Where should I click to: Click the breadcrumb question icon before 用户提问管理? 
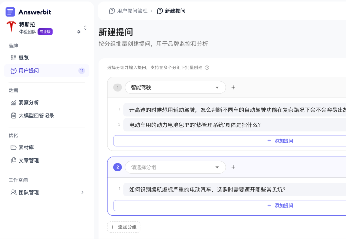tap(112, 11)
